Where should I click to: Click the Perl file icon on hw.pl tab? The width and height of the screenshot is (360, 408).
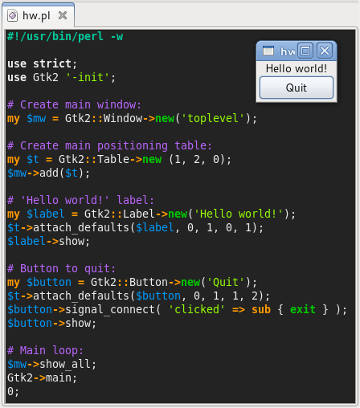pyautogui.click(x=12, y=15)
